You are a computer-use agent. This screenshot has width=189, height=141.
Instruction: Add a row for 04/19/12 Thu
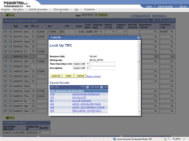(x=5, y=46)
